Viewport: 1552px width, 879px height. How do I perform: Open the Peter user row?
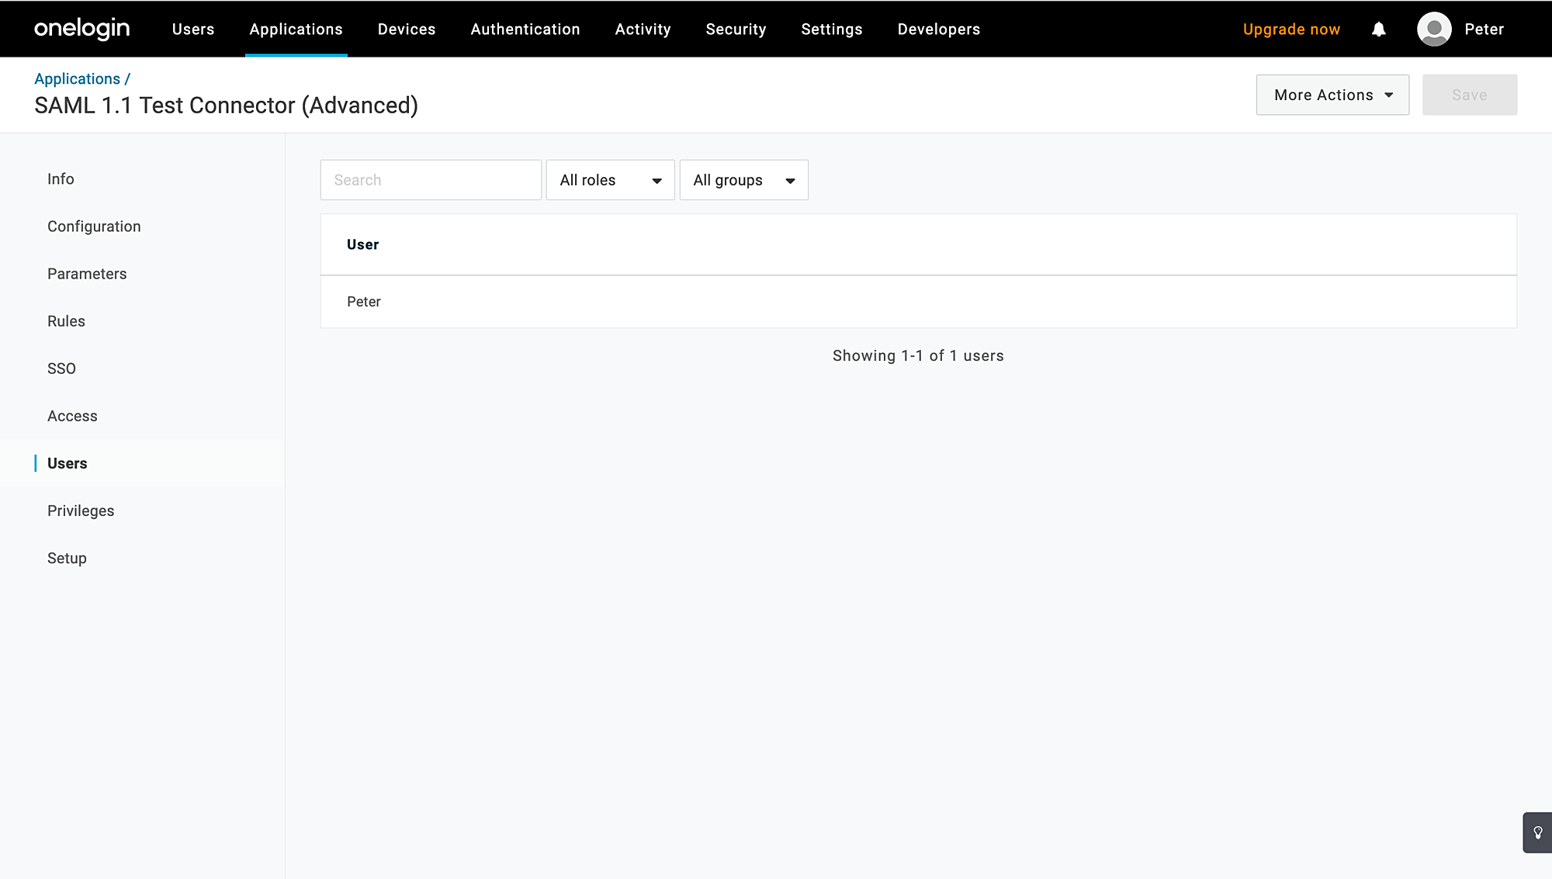[x=364, y=302]
